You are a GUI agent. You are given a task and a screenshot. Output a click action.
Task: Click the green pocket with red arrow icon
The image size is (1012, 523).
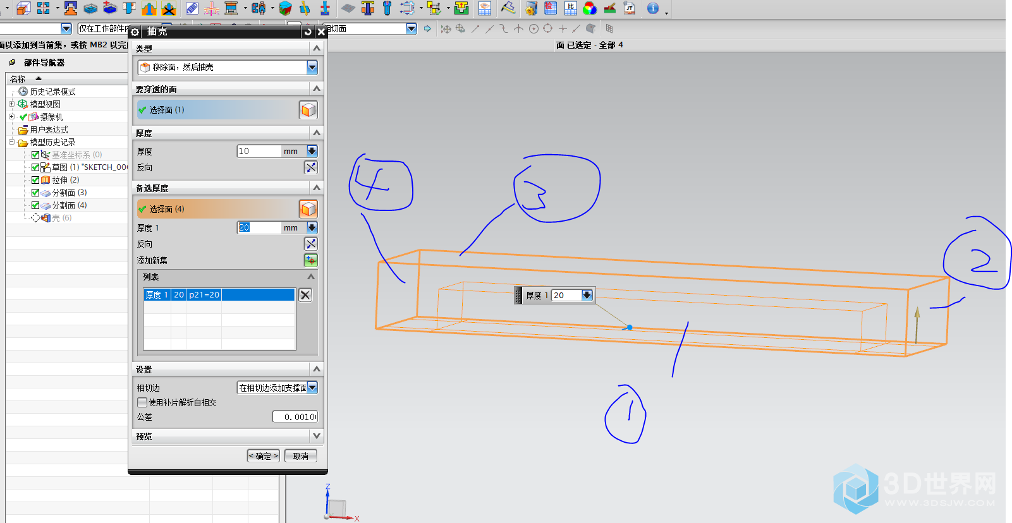click(x=461, y=8)
